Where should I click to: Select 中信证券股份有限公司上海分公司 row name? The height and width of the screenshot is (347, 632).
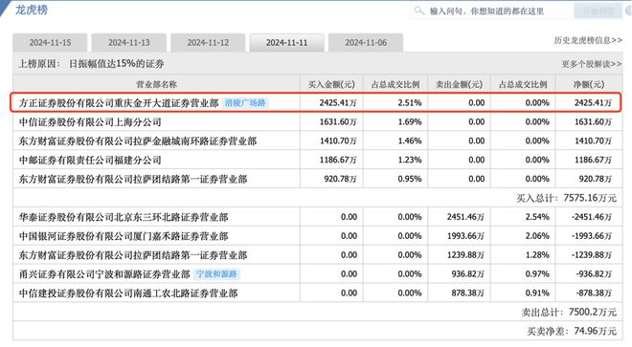coord(90,122)
